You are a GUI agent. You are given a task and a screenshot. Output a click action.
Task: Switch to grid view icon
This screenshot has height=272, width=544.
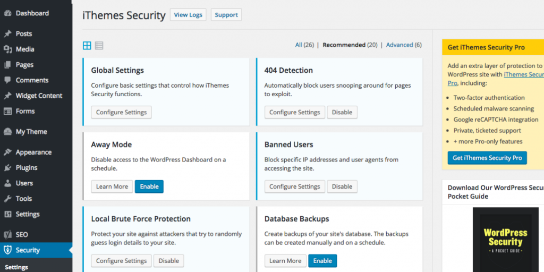point(87,46)
